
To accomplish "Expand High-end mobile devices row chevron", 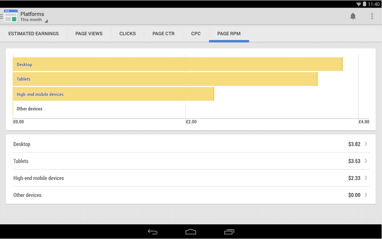I will [x=366, y=178].
